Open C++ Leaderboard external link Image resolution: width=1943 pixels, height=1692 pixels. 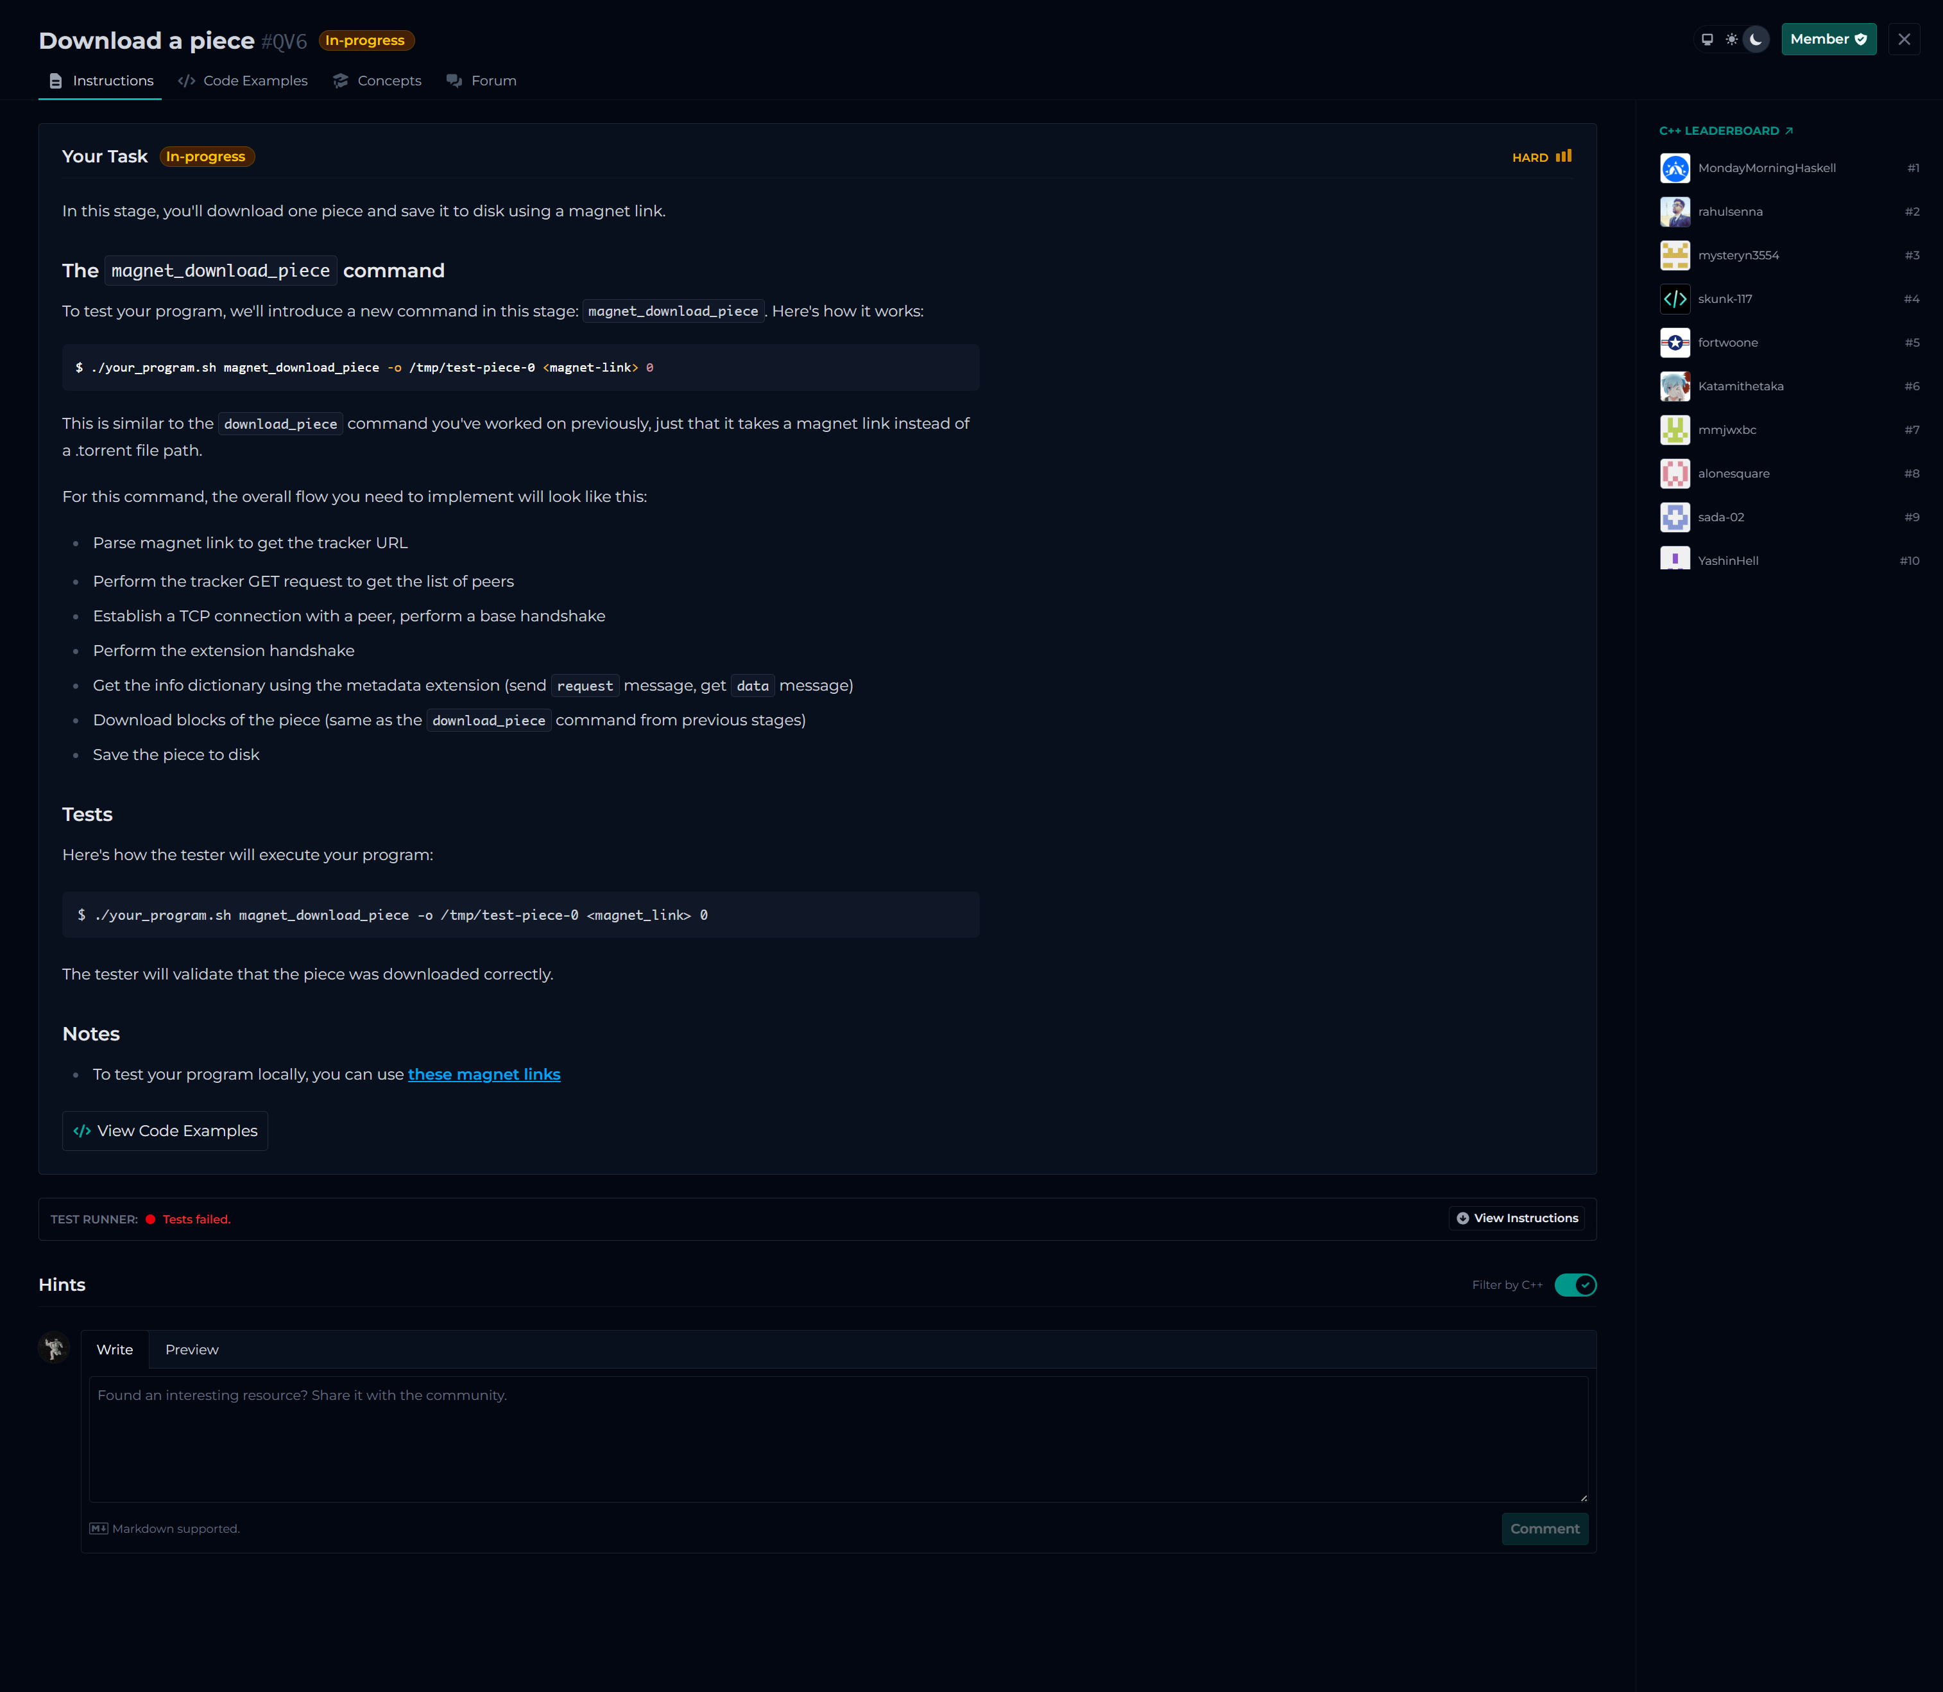tap(1725, 131)
